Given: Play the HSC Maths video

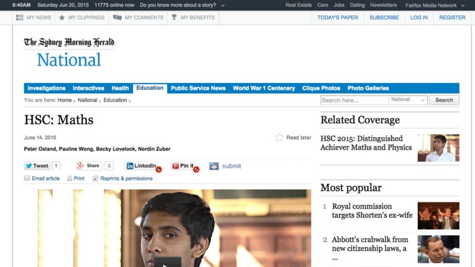Looking at the screenshot, I should 167,262.
